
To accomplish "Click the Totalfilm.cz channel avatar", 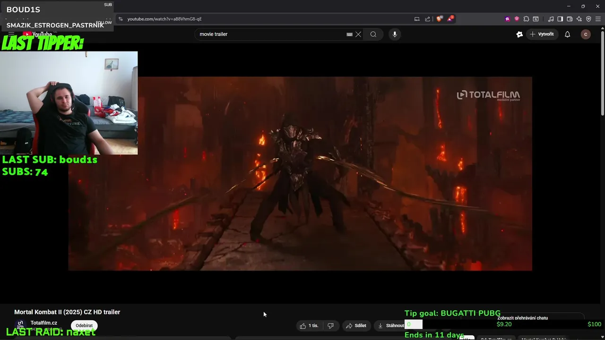I will pyautogui.click(x=20, y=324).
